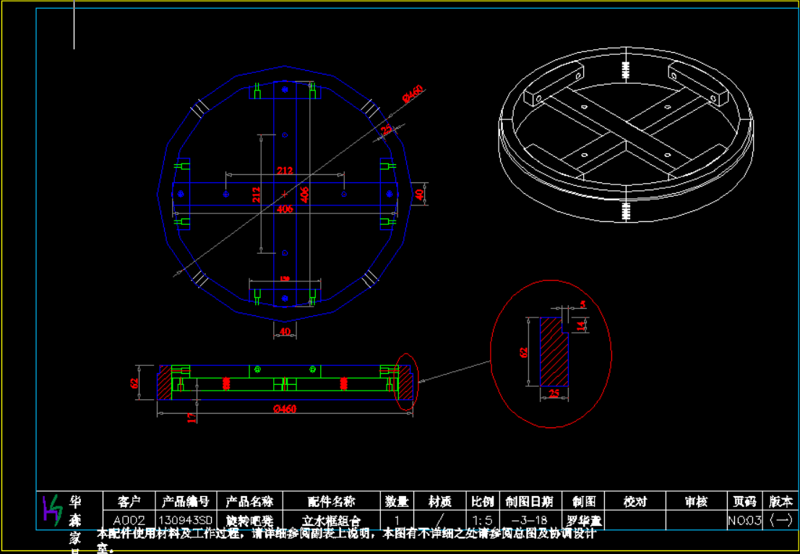Select the 62 dimension left of side view

[134, 383]
